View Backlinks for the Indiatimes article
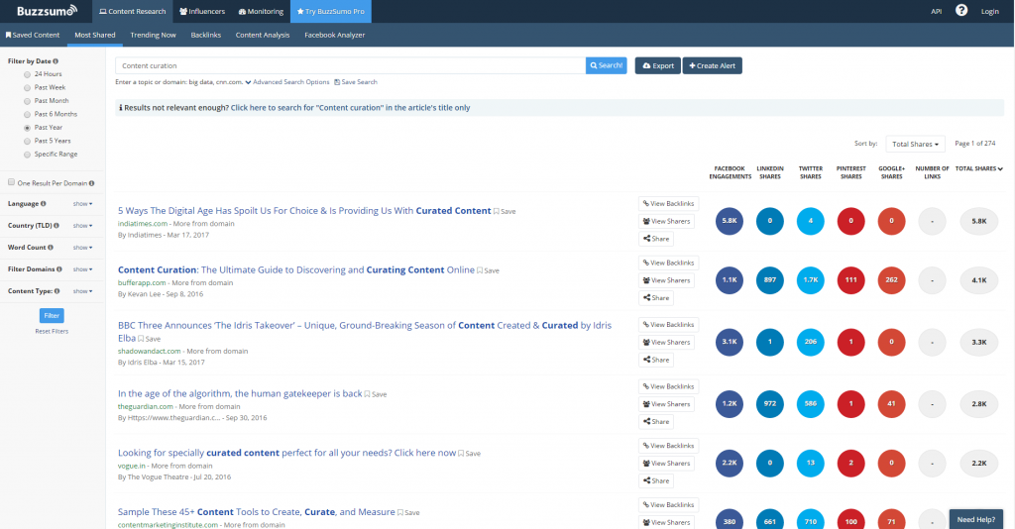Screen dimensions: 1015x529 pyautogui.click(x=668, y=204)
